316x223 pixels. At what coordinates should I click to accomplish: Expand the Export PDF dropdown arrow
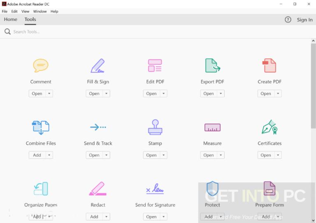pos(221,93)
